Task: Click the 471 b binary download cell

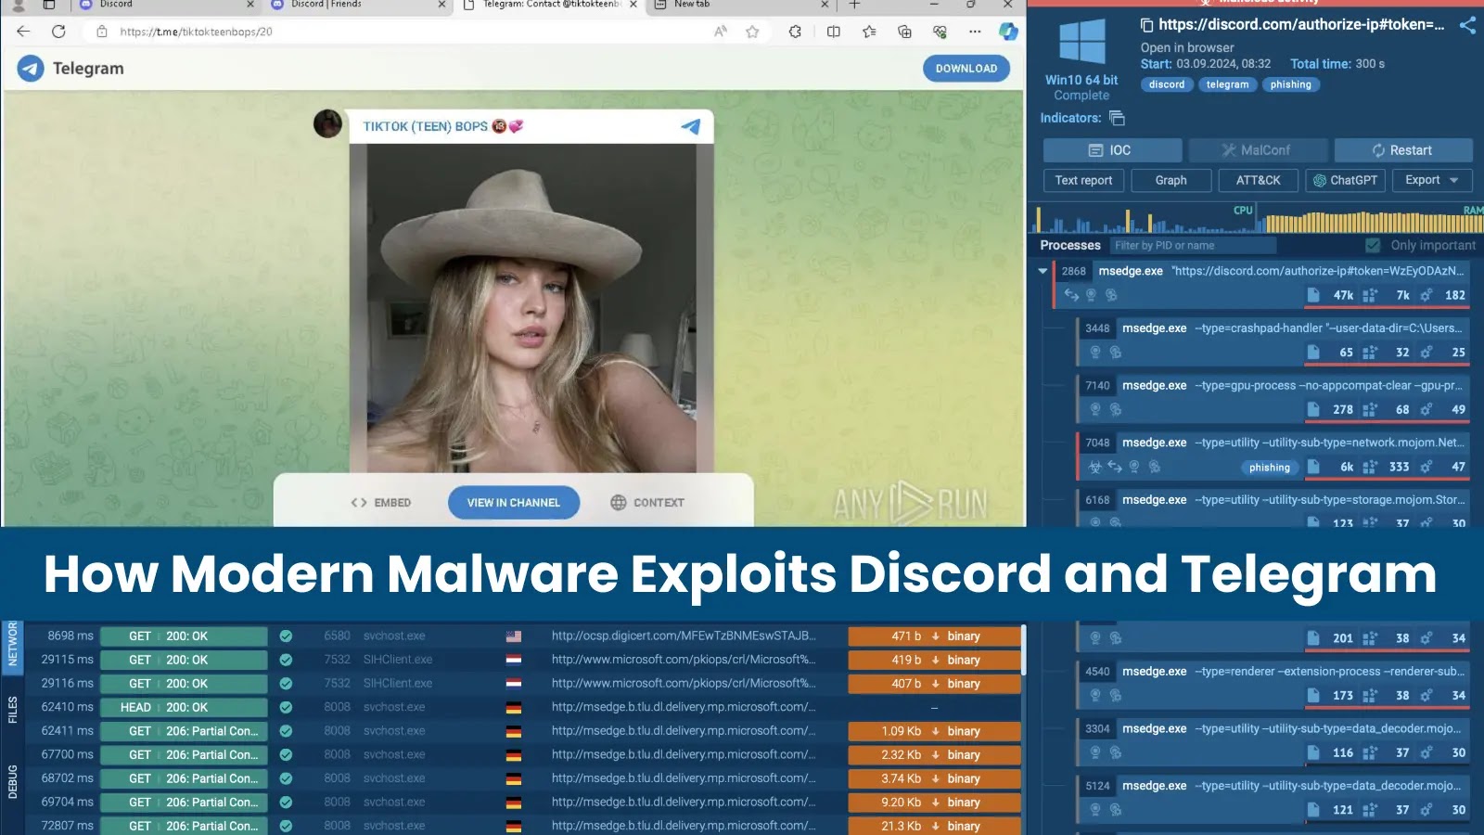Action: point(935,636)
